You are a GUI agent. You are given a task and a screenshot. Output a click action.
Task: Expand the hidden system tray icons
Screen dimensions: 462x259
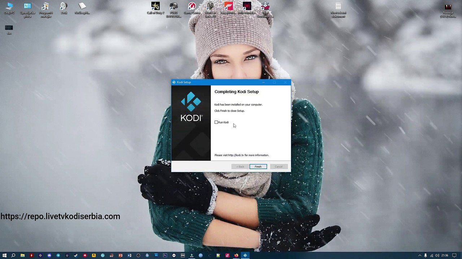(x=419, y=255)
